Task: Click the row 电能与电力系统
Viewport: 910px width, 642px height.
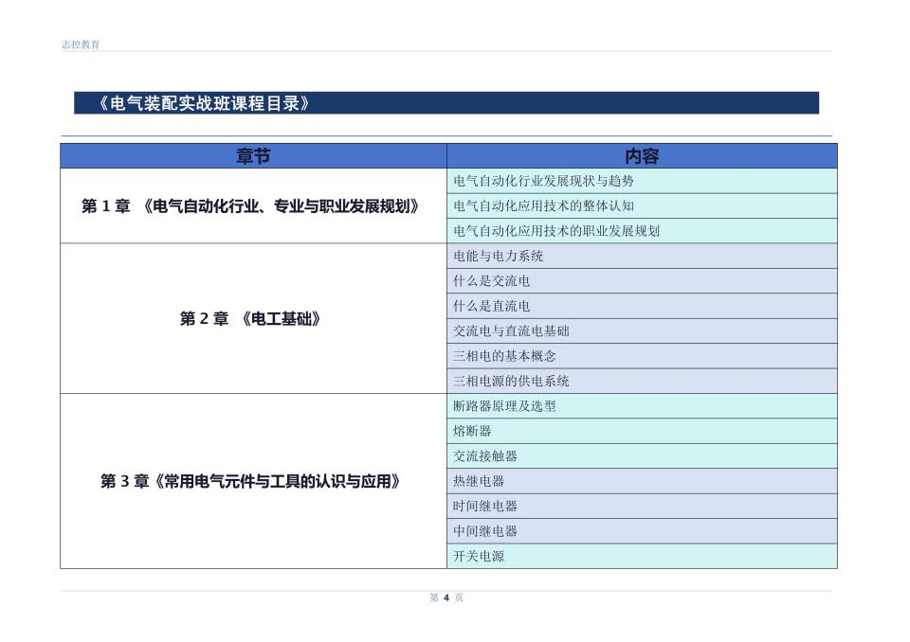Action: 642,256
